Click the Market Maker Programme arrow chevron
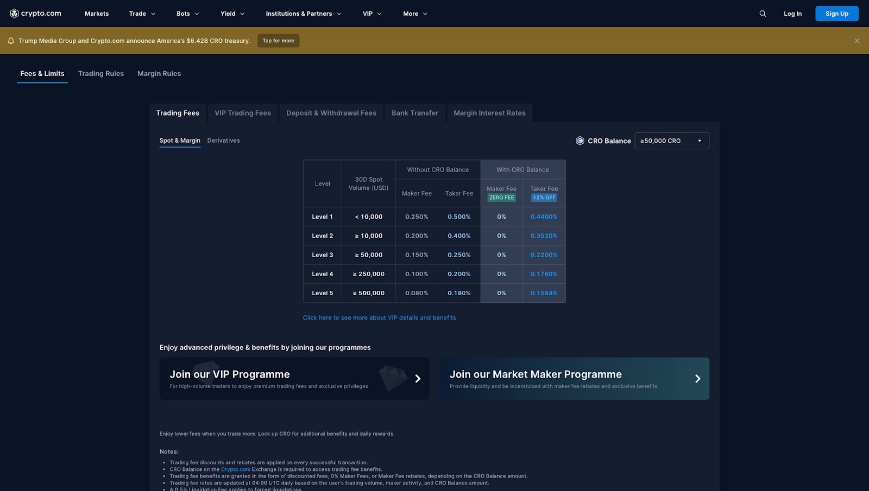This screenshot has width=869, height=491. coord(697,379)
